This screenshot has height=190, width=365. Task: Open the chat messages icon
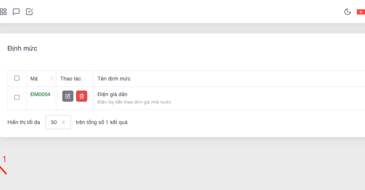pyautogui.click(x=16, y=12)
